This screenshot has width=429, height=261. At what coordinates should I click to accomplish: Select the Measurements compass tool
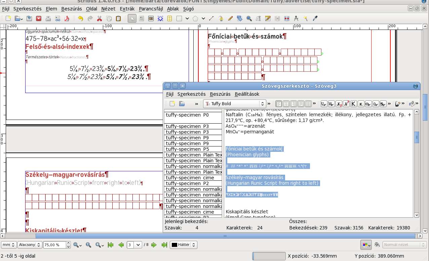click(x=296, y=18)
